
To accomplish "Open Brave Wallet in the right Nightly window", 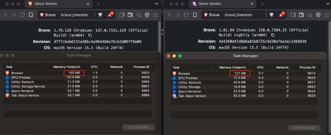I will (x=302, y=15).
